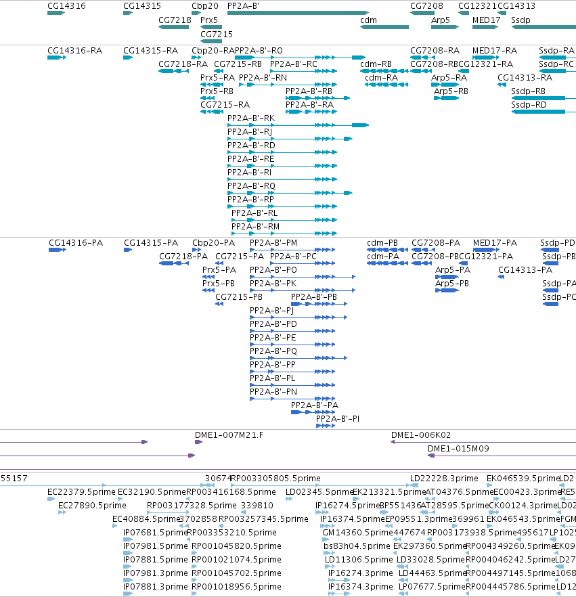The height and width of the screenshot is (597, 576).
Task: Open BAC clone DME1-006K02
Action: tap(483, 442)
